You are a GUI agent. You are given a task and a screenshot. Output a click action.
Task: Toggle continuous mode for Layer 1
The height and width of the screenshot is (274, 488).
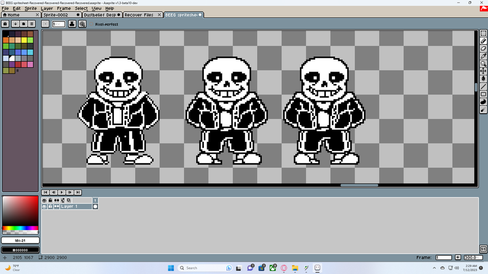point(56,207)
